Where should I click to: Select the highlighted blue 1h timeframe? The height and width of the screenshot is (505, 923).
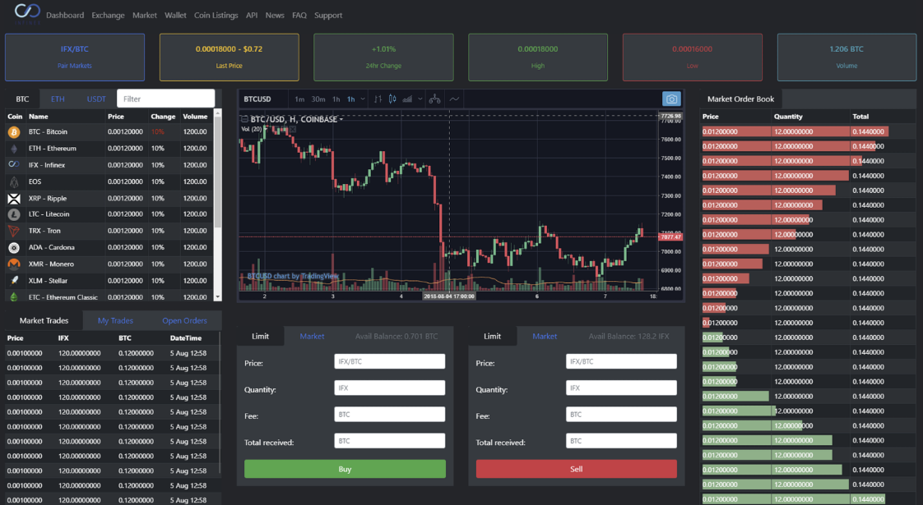tap(350, 99)
